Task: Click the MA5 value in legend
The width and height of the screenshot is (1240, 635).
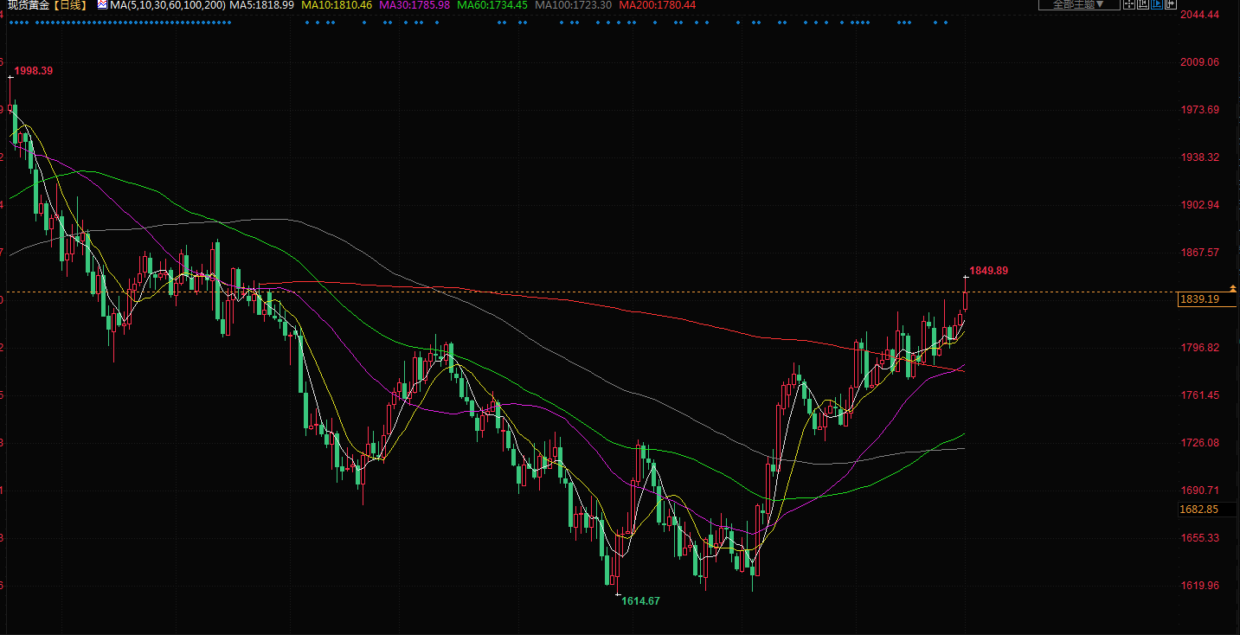Action: [262, 5]
